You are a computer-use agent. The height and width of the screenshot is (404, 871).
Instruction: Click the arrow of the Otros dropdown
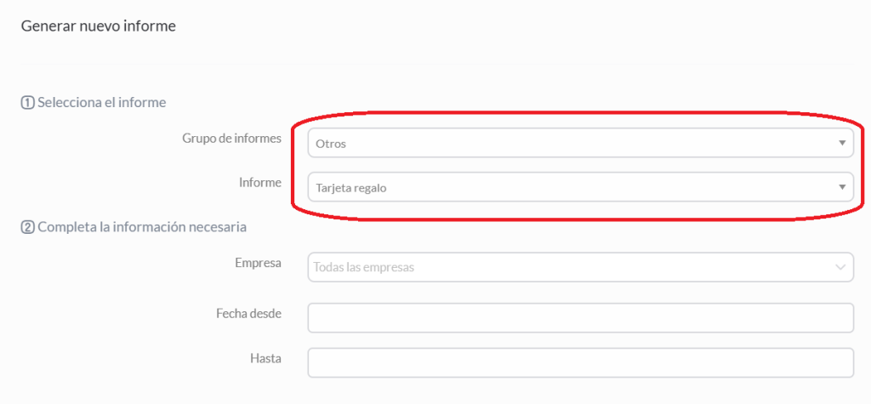pyautogui.click(x=841, y=144)
